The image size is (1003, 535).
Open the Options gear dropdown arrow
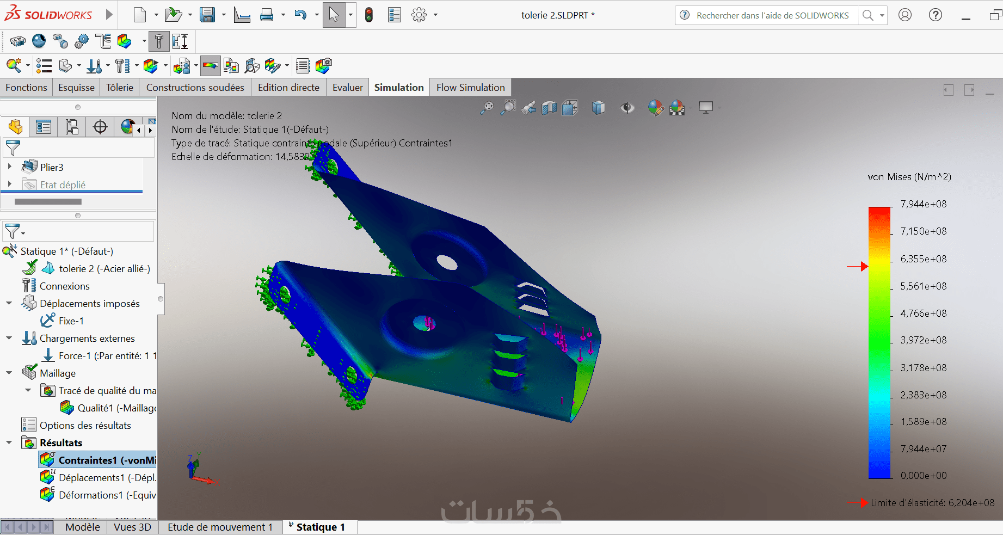(435, 15)
